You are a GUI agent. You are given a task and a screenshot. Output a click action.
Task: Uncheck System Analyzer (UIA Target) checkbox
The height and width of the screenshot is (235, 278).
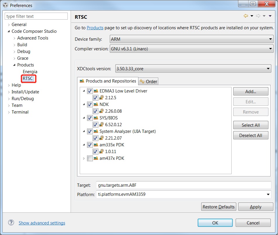(90, 131)
